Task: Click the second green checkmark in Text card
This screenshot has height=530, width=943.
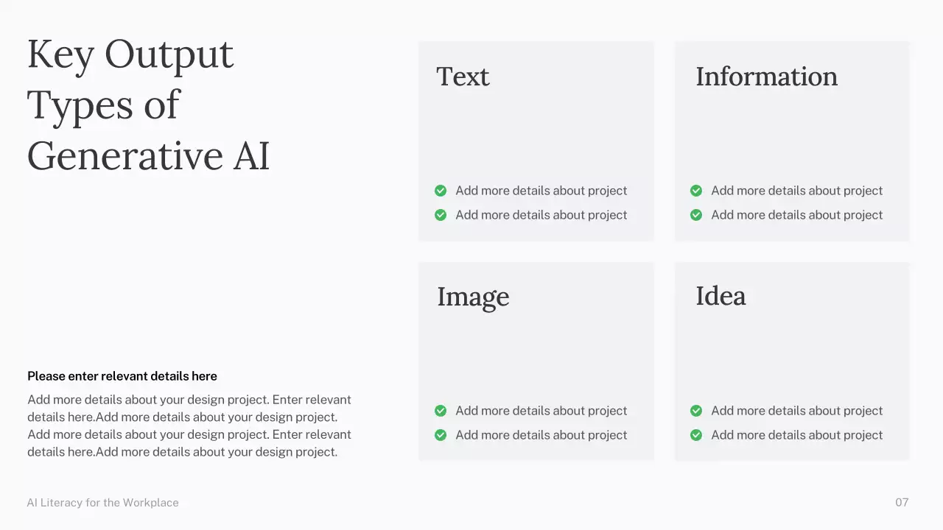Action: point(441,215)
